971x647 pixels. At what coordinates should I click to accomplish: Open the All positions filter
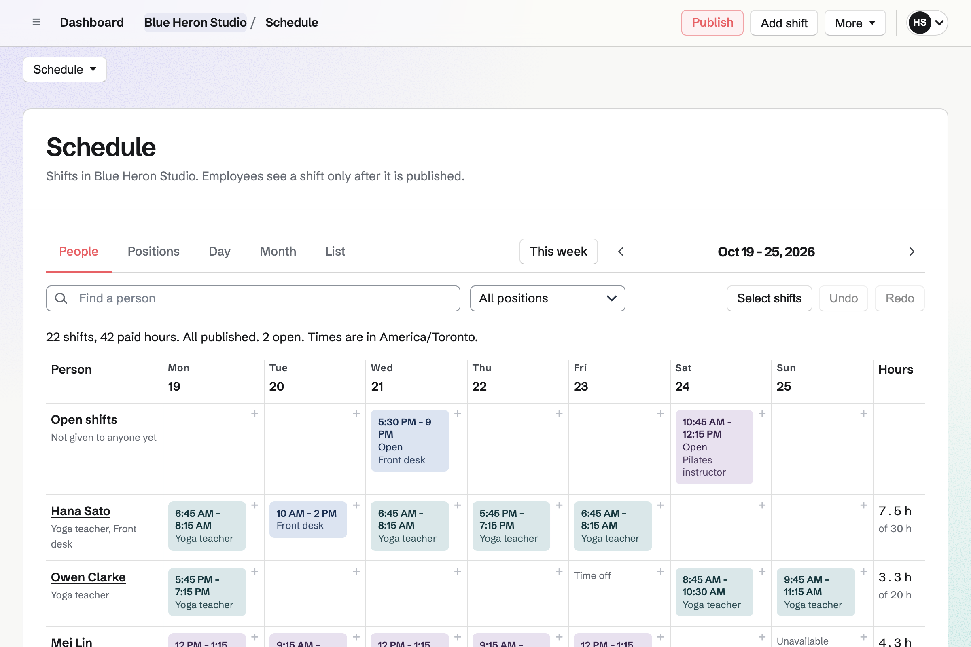click(547, 298)
